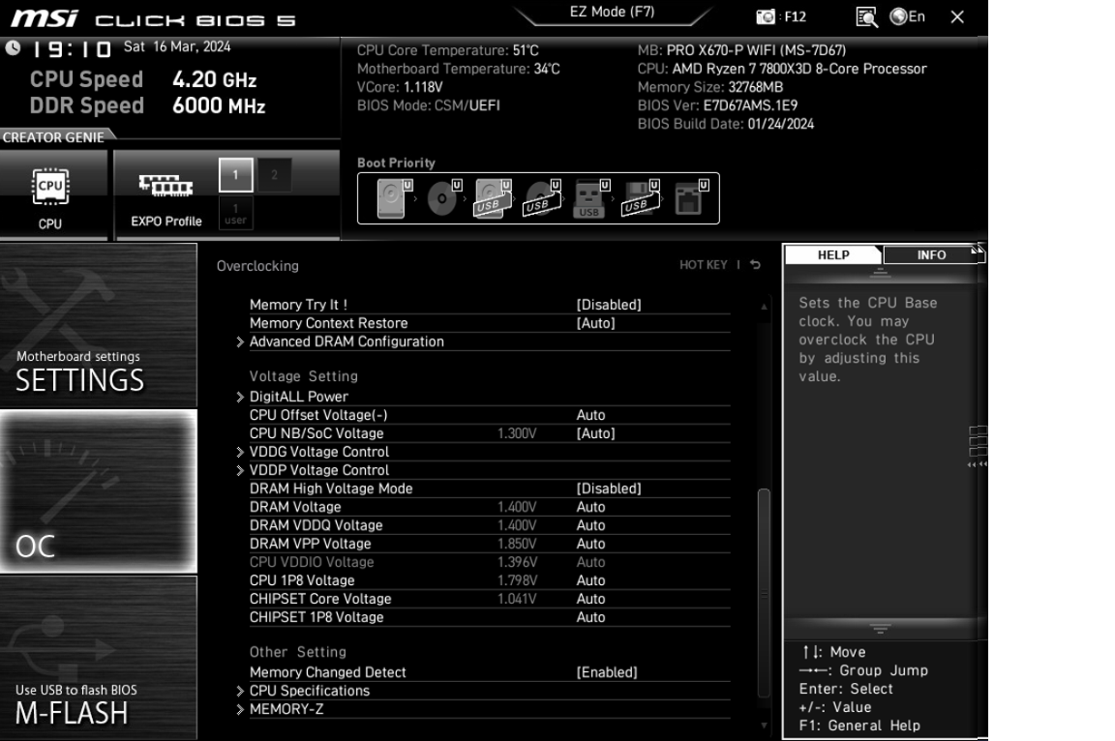Open the OC overclocking section

(98, 490)
